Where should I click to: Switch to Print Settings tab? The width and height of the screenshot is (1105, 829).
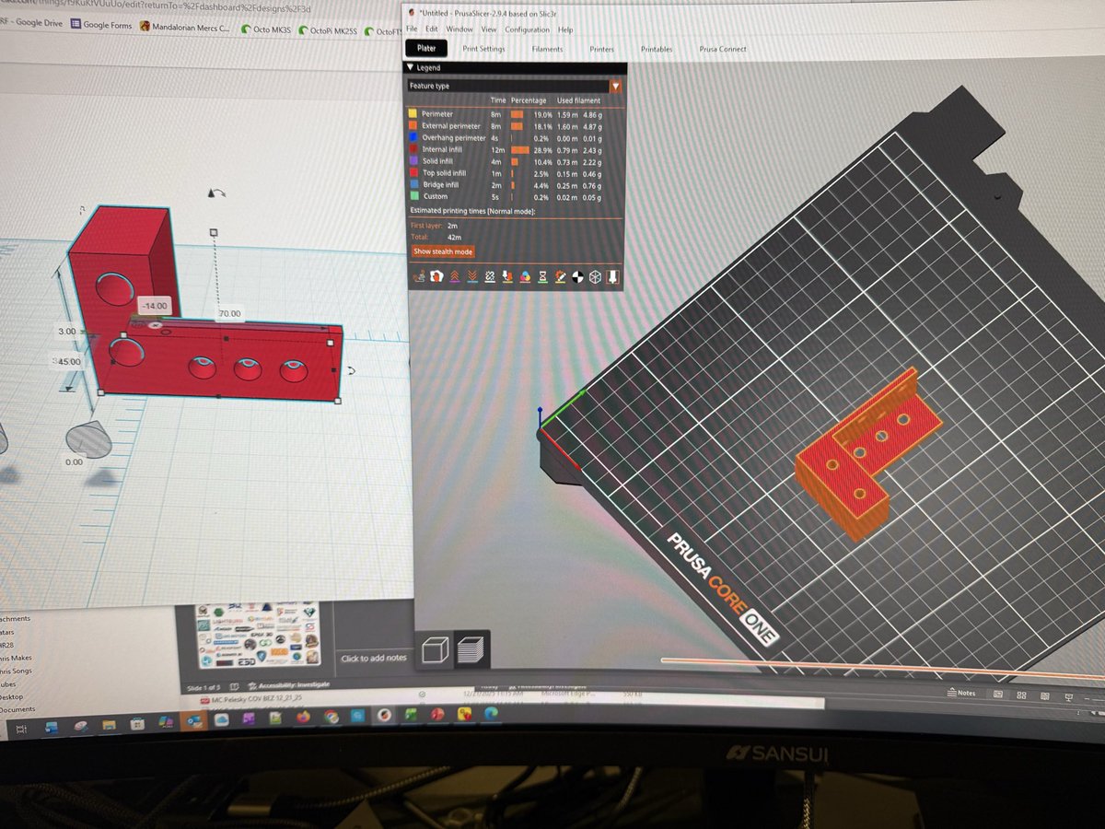(483, 49)
